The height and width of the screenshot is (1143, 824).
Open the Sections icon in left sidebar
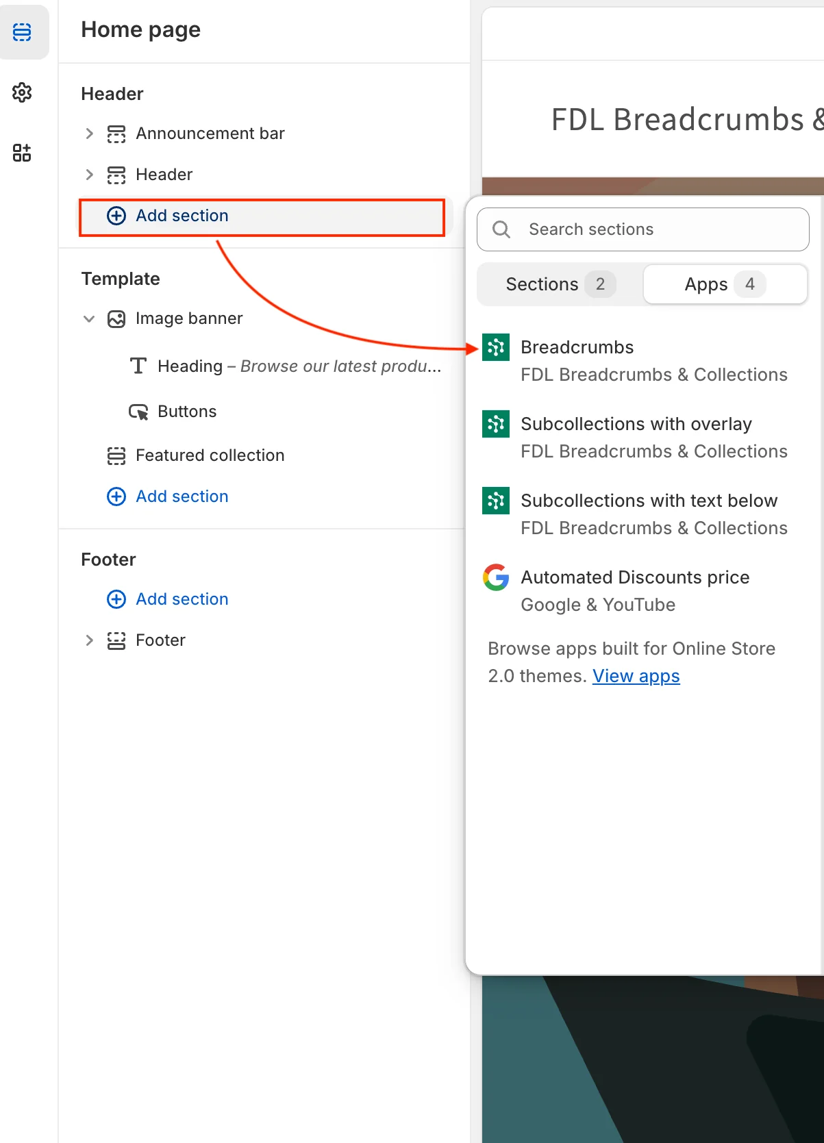22,32
